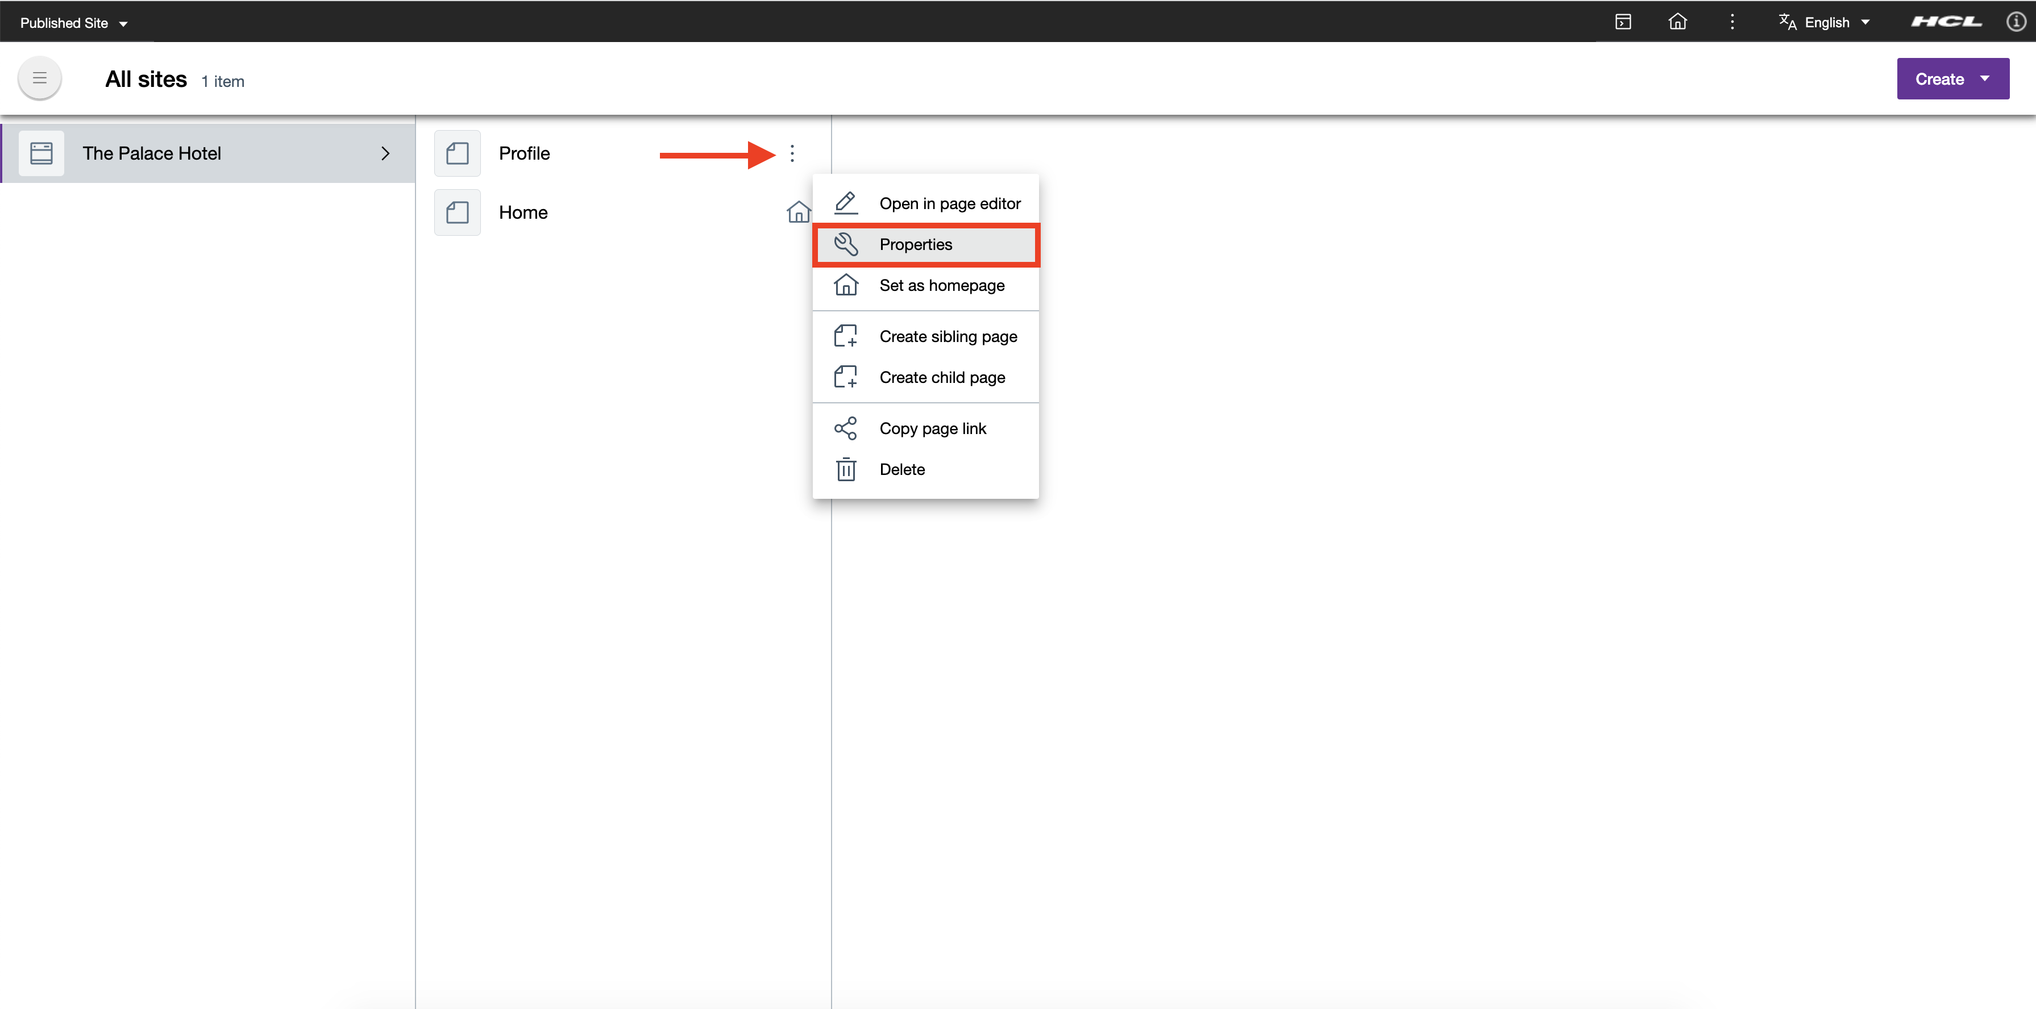The width and height of the screenshot is (2036, 1009).
Task: Choose Open in page editor
Action: [949, 203]
